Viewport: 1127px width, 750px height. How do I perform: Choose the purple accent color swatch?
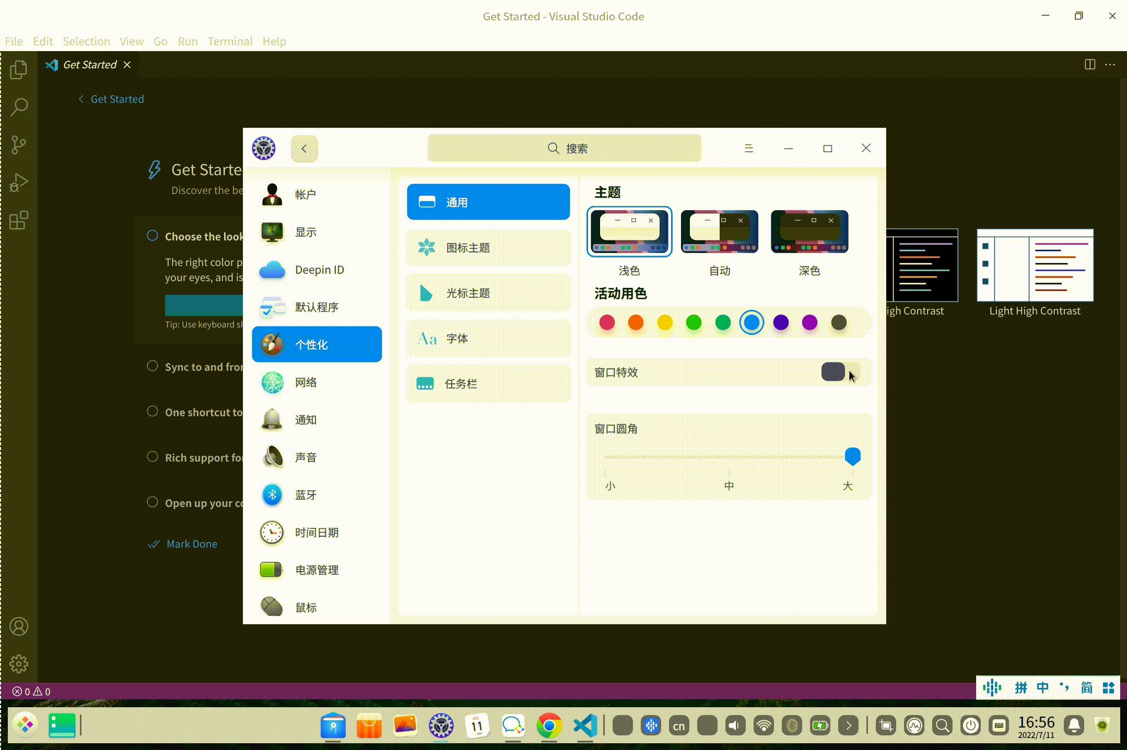[809, 322]
